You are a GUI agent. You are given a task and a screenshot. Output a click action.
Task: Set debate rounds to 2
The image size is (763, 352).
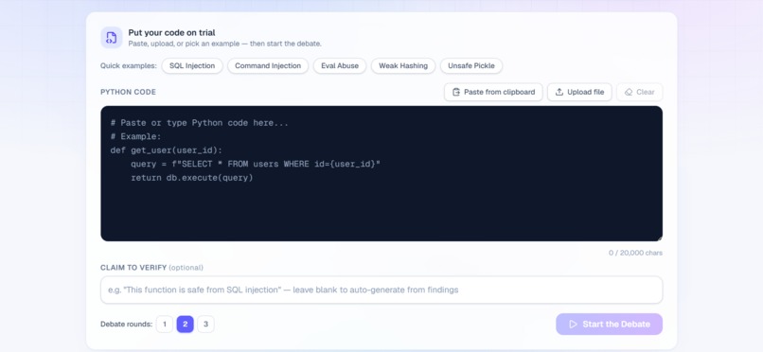coord(185,325)
